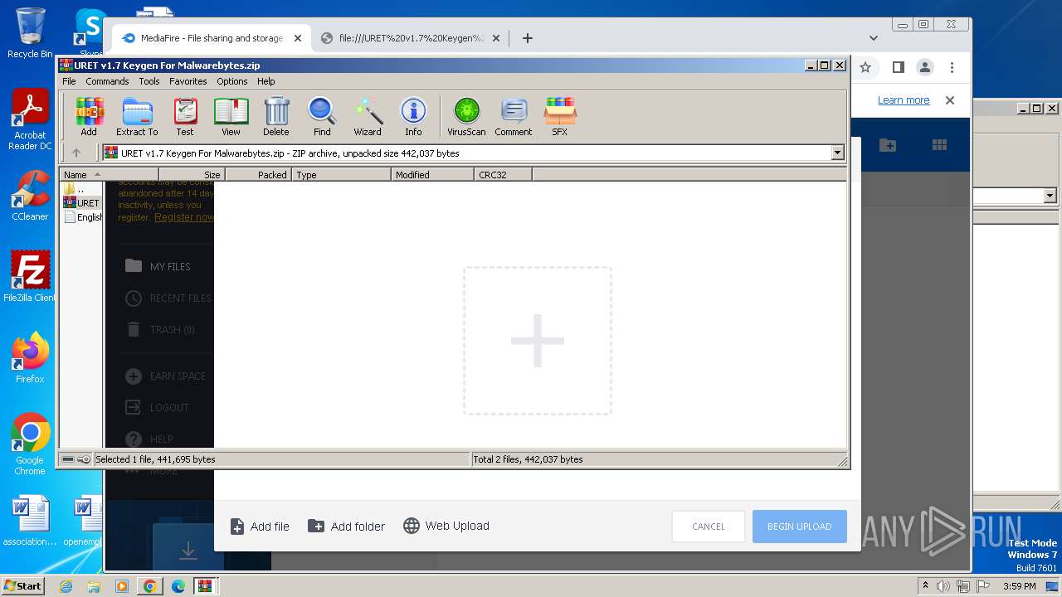
Task: Sort by Modified column header
Action: (432, 175)
